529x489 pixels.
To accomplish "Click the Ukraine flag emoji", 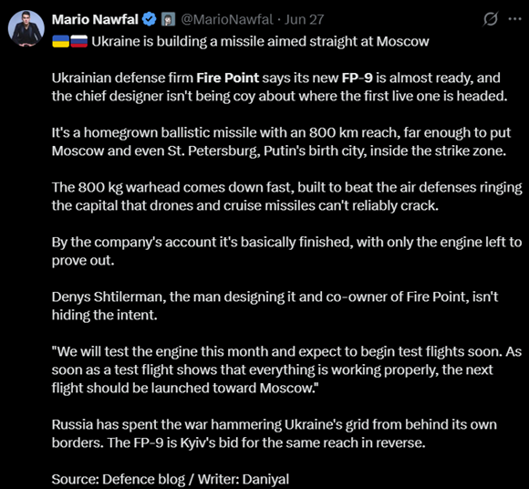I will (61, 41).
